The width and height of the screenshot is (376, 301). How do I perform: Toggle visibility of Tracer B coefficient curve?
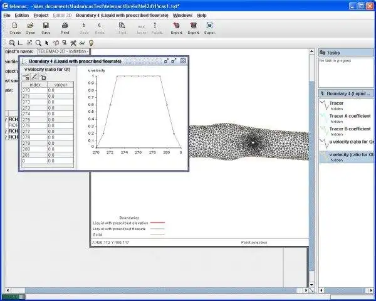pyautogui.click(x=347, y=131)
